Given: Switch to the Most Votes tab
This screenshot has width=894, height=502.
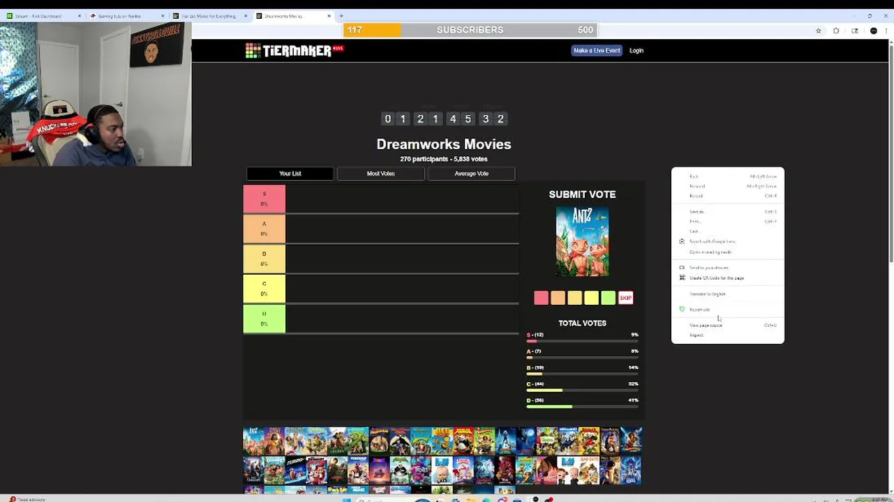Looking at the screenshot, I should point(381,174).
